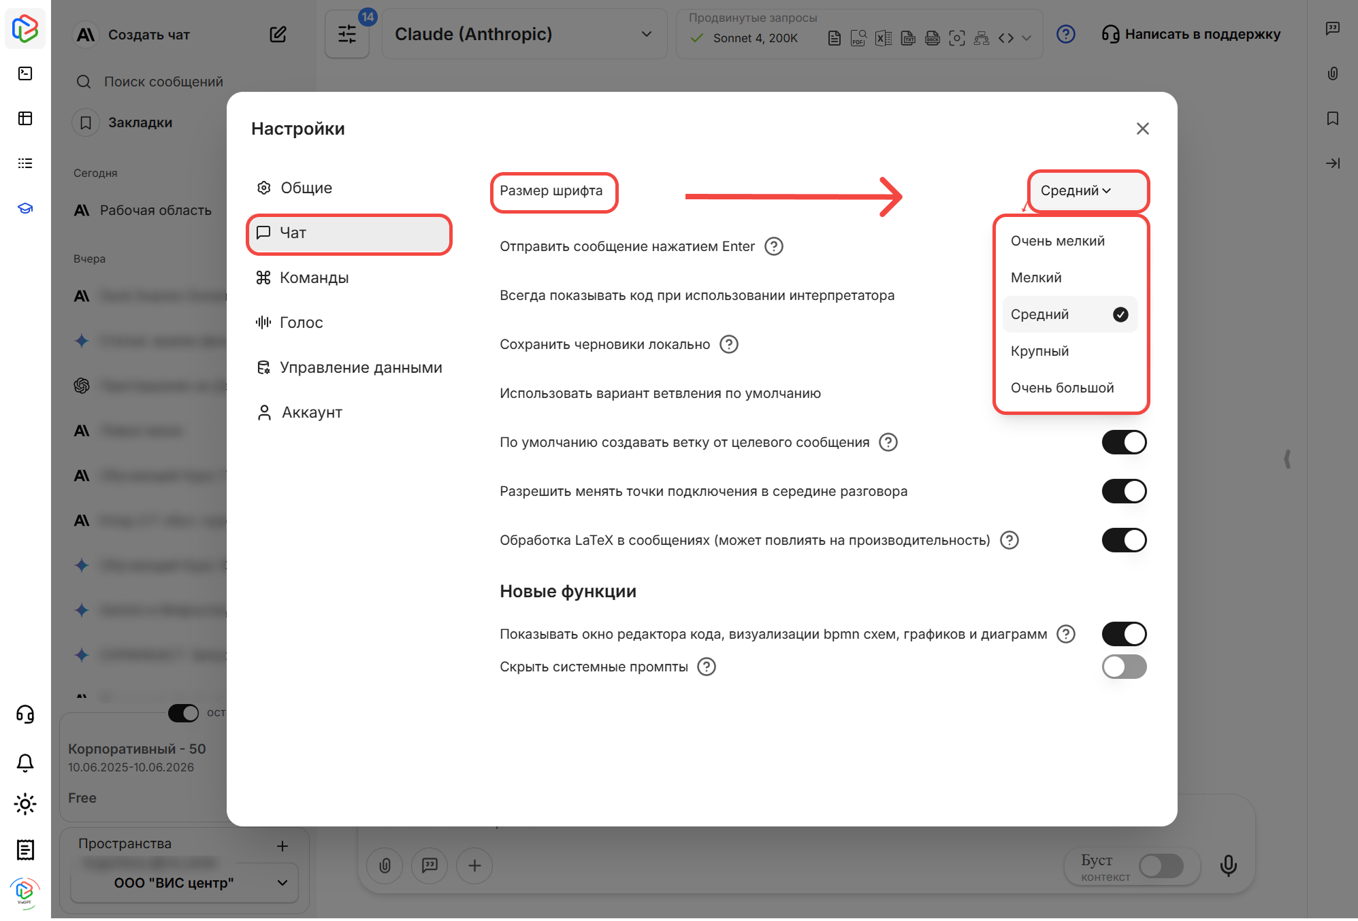Collapse right panel with arrow icon
Viewport: 1358px width, 921px height.
1333,163
